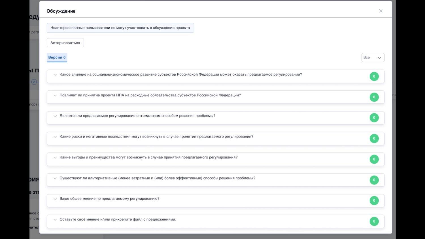The width and height of the screenshot is (425, 239).
Task: Open the Все filter dropdown
Action: pyautogui.click(x=373, y=58)
